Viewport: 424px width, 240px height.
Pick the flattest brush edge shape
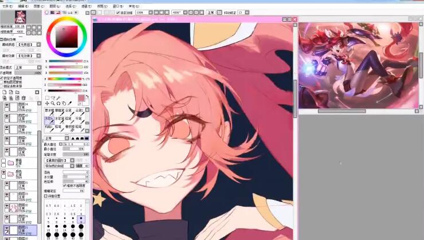click(87, 139)
